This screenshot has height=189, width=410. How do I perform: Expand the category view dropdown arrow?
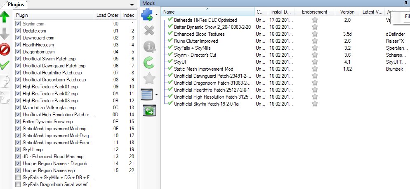(157, 95)
